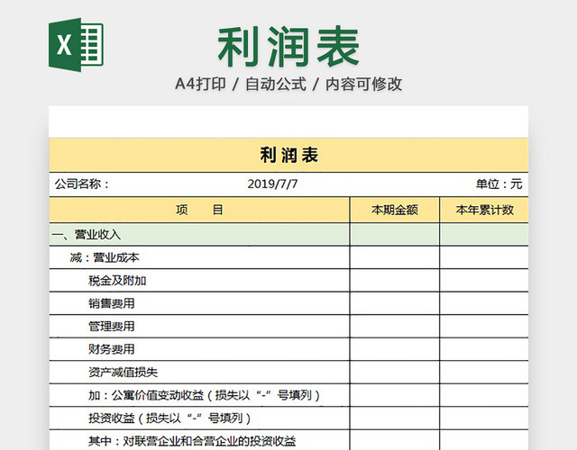
Task: Select the yellow 利润表 title cell
Action: click(x=288, y=155)
